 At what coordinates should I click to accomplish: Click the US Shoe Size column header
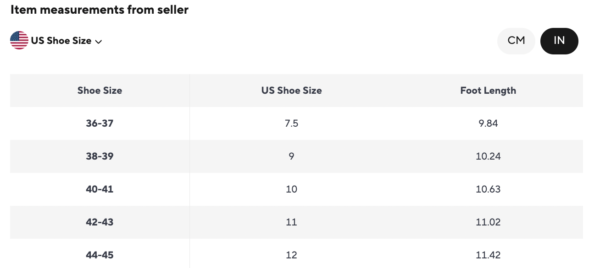tap(291, 91)
